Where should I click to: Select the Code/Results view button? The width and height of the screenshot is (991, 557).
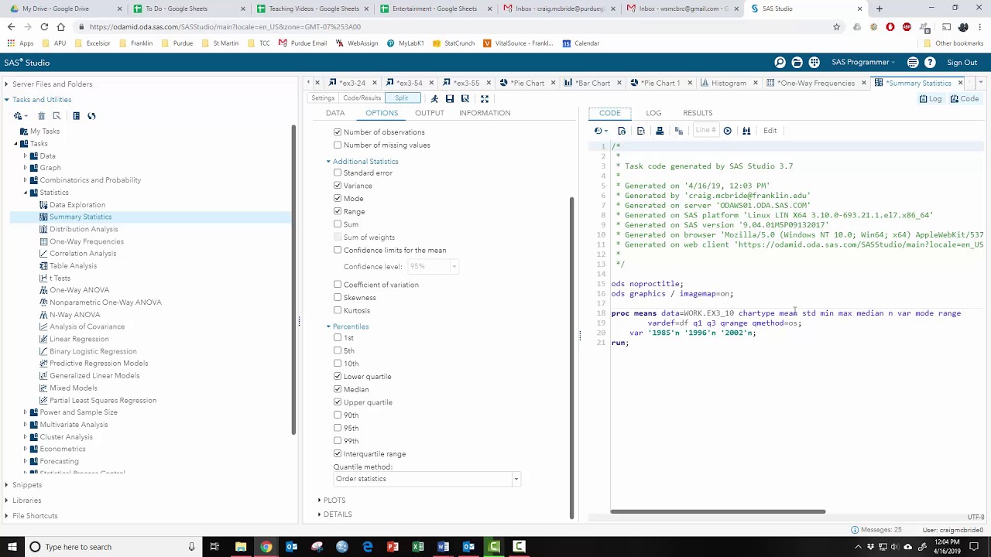(x=362, y=98)
